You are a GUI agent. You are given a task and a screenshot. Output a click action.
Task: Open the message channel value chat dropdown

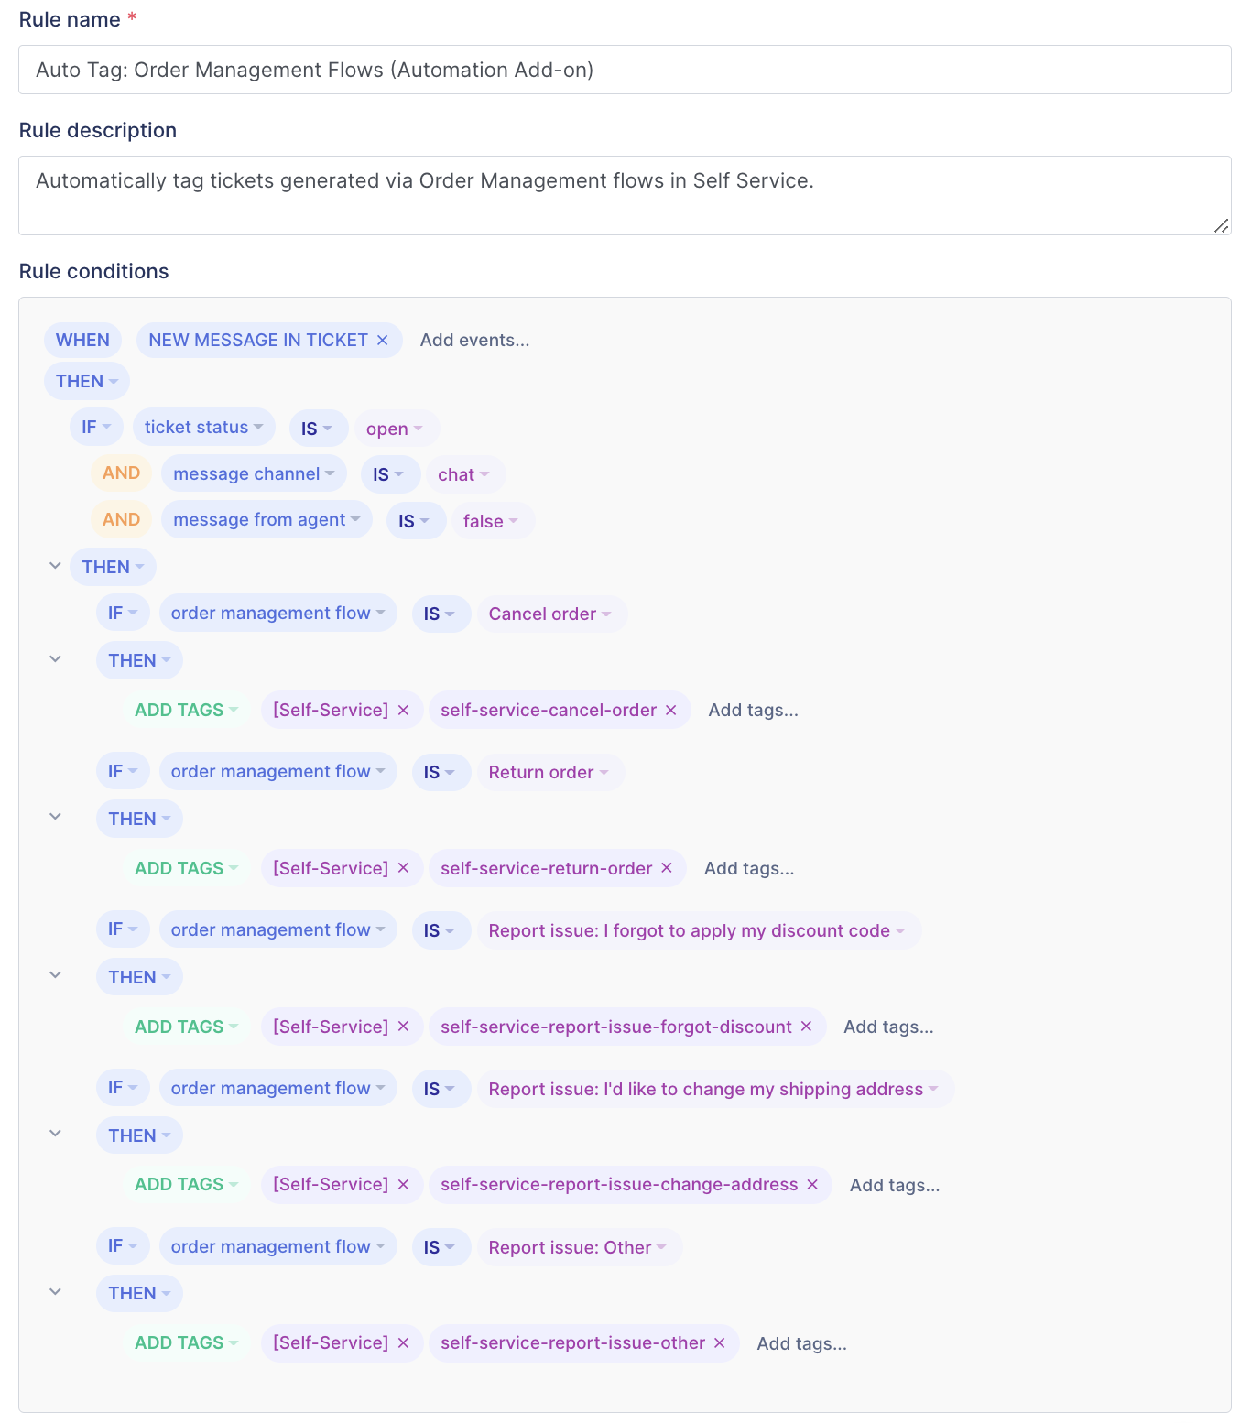coord(464,474)
